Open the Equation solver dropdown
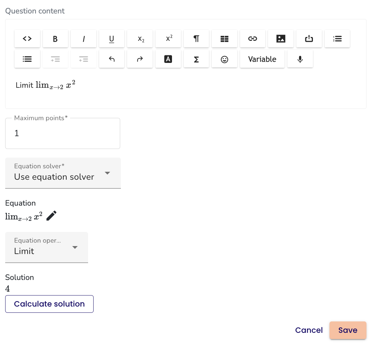Image resolution: width=373 pixels, height=347 pixels. pos(63,173)
